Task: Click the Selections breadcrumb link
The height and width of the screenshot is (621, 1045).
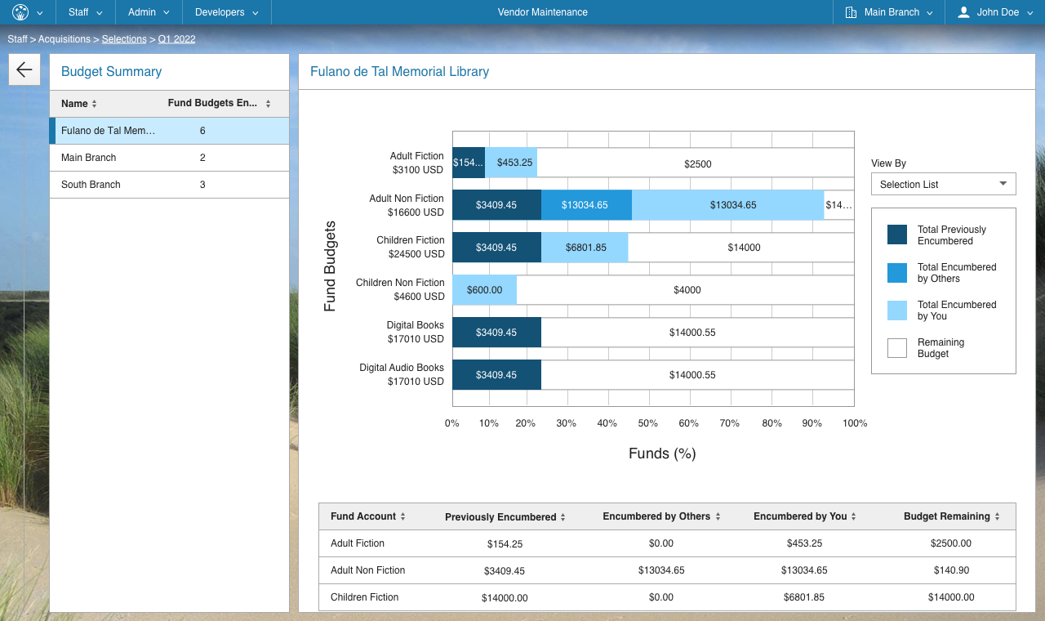Action: pyautogui.click(x=124, y=39)
